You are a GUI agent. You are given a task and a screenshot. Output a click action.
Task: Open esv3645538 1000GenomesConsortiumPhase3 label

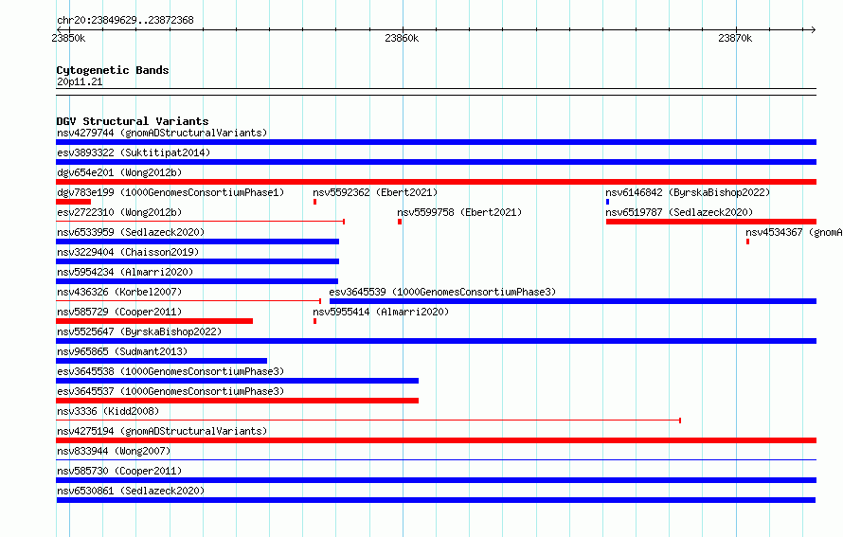pos(170,371)
